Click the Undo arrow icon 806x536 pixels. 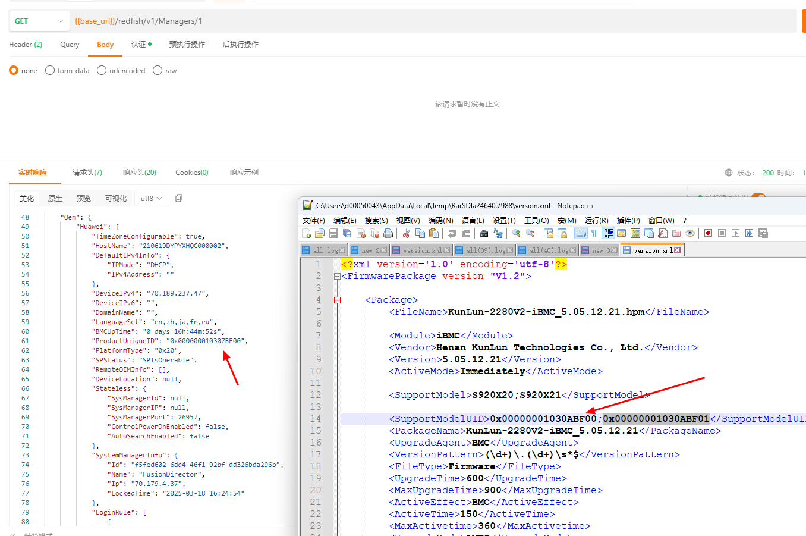[x=452, y=233]
